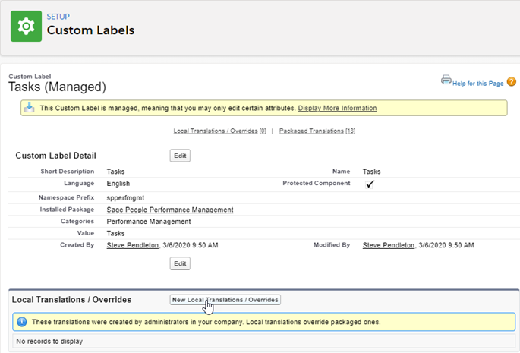Click the spperfmgmt namespace prefix value
The image size is (520, 353).
[127, 197]
